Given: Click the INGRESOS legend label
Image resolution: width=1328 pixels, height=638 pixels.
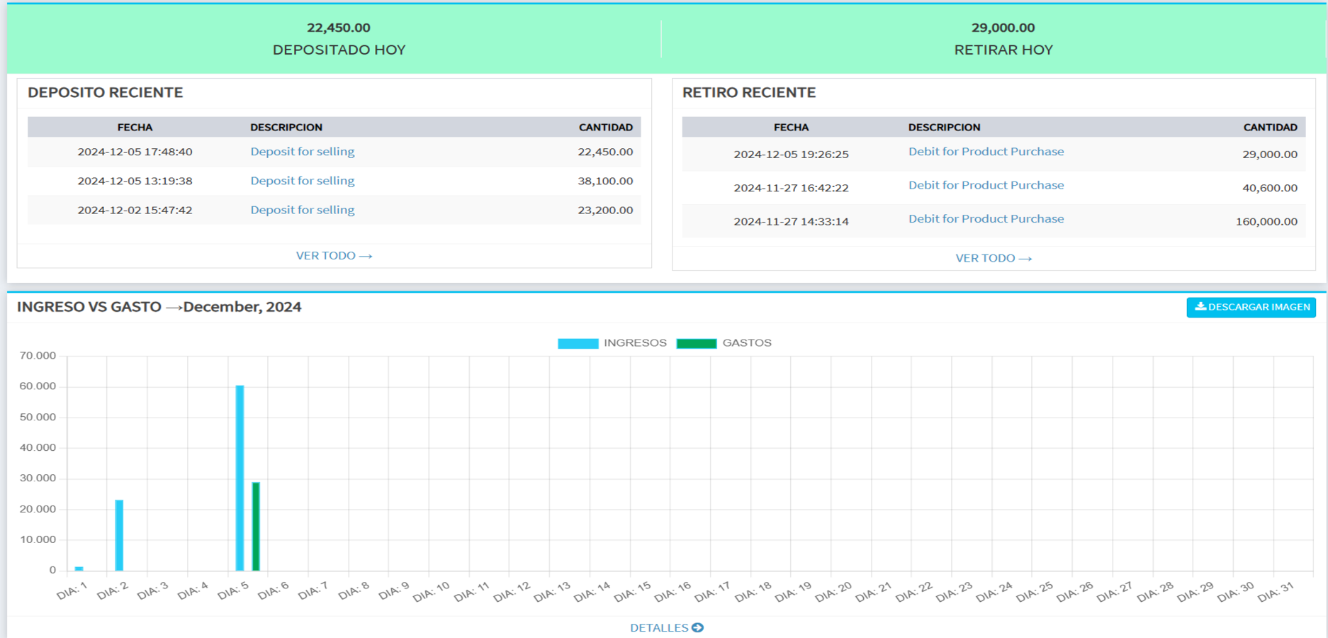Looking at the screenshot, I should click(635, 343).
